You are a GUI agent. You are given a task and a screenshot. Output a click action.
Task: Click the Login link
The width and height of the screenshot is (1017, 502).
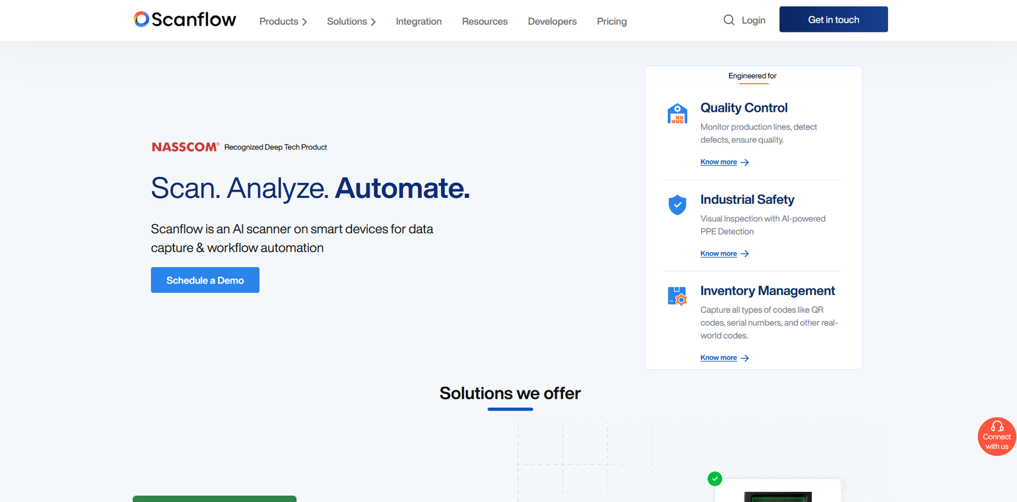[753, 20]
